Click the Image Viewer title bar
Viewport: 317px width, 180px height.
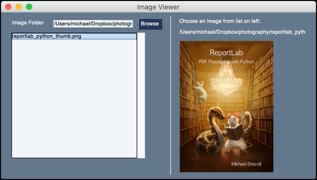(x=158, y=7)
